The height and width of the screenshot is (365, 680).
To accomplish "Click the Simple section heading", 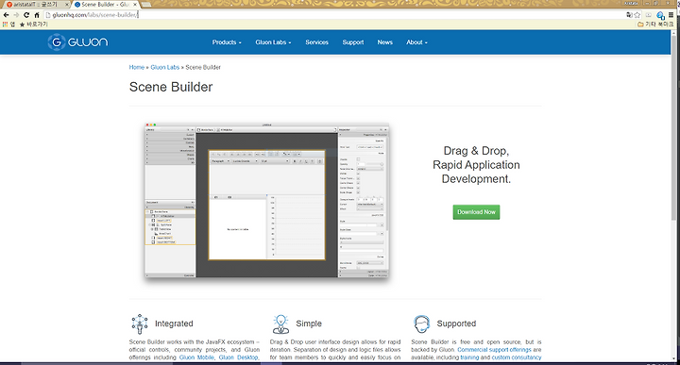I will point(309,324).
